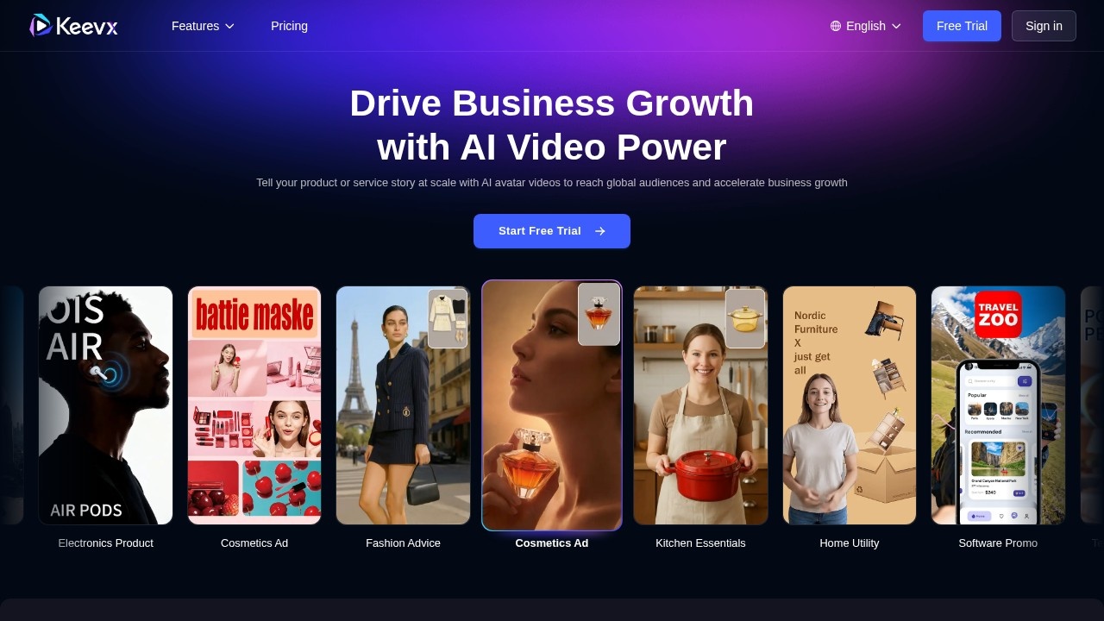The width and height of the screenshot is (1104, 621).
Task: Click the earbud pulse icon on Electronics card
Action: point(110,375)
